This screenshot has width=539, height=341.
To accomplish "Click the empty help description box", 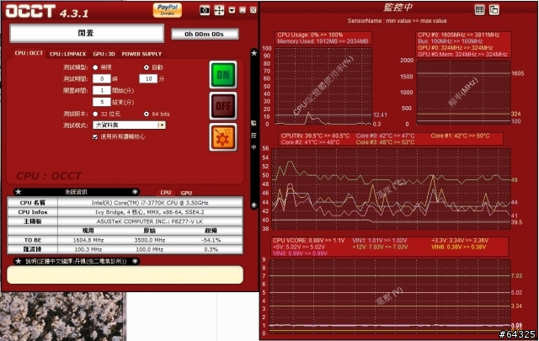I will pos(125,275).
